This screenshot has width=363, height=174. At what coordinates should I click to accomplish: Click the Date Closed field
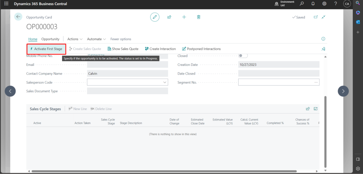[x=279, y=74]
